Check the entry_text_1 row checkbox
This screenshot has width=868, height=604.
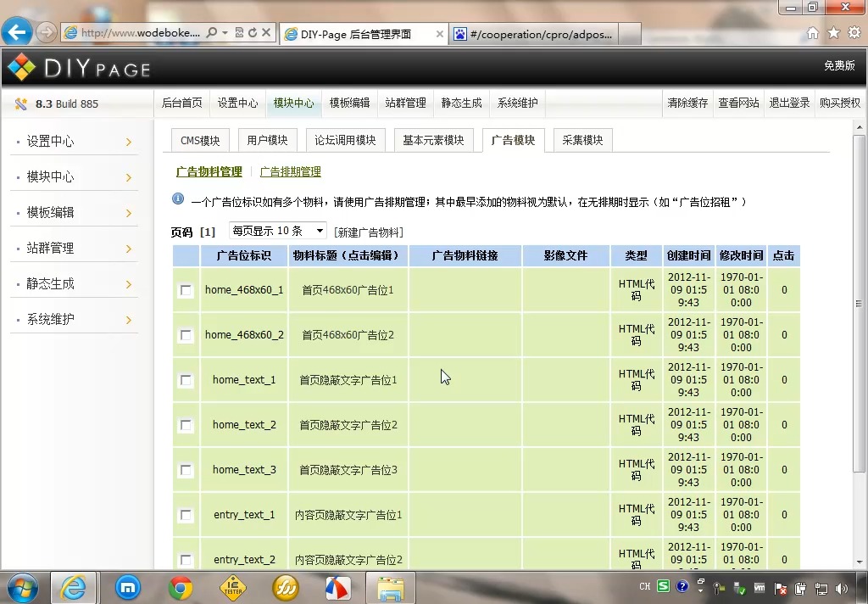point(186,515)
